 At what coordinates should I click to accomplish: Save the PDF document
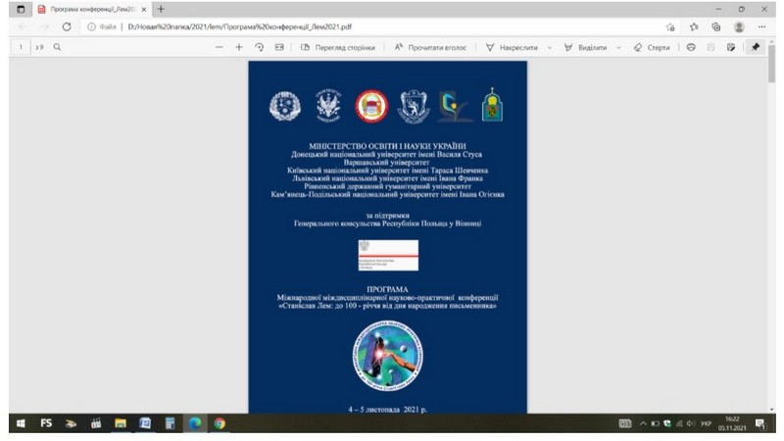(x=711, y=47)
